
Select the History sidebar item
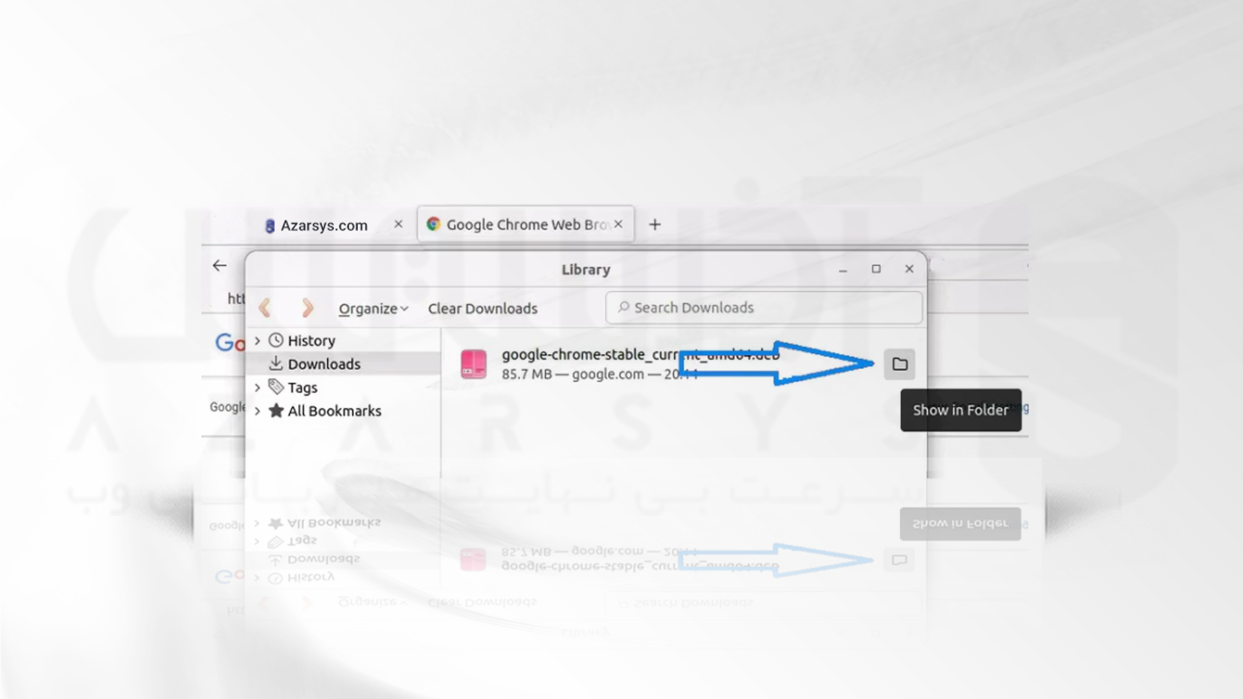pos(311,340)
